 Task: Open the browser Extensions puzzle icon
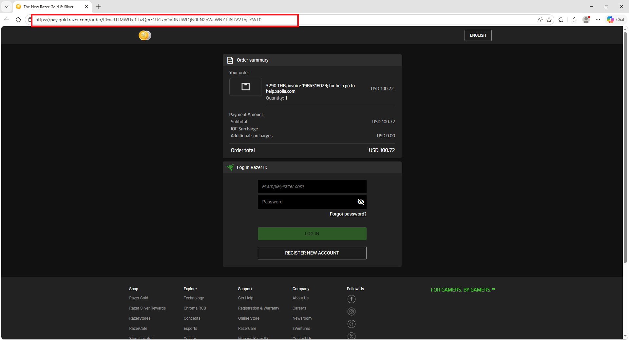point(561,20)
